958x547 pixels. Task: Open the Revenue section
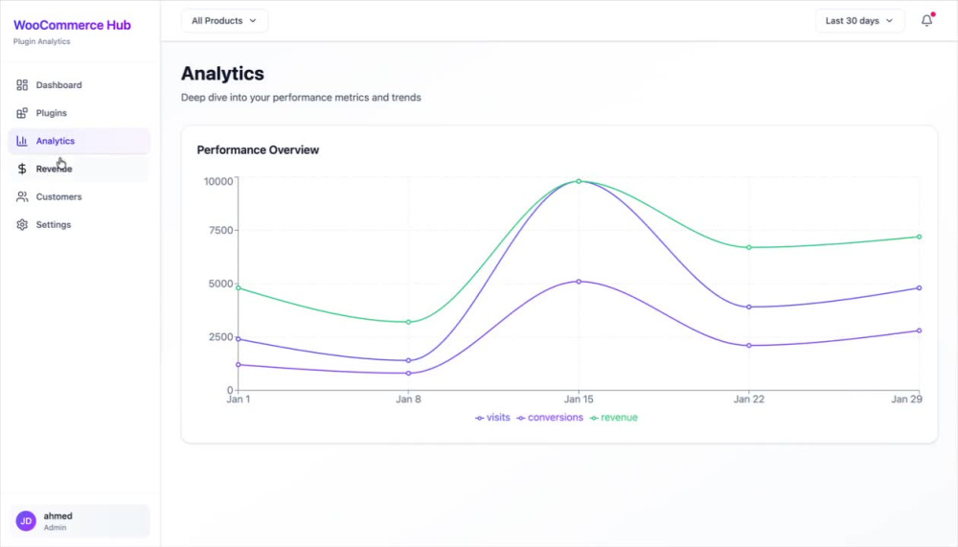point(79,169)
